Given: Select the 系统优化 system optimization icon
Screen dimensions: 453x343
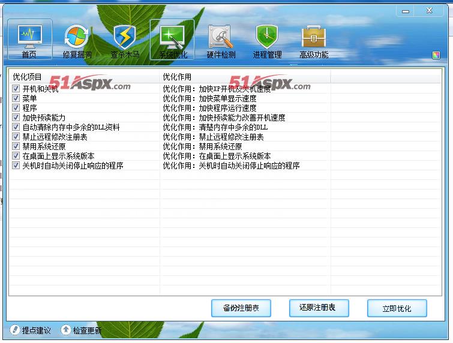Looking at the screenshot, I should click(x=172, y=39).
